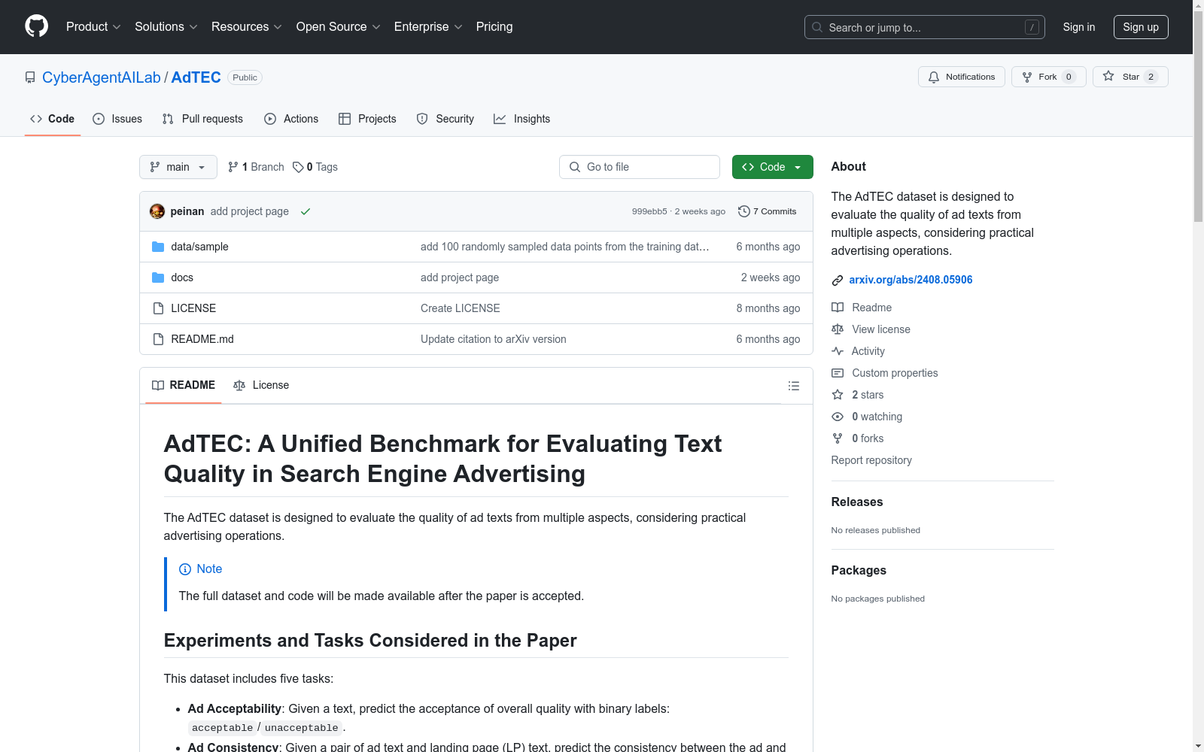This screenshot has height=752, width=1204.
Task: Click the README.md file icon
Action: [158, 339]
